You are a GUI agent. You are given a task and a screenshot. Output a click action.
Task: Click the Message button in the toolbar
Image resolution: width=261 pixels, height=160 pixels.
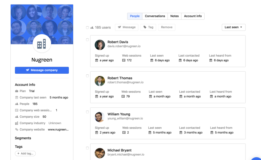[126, 27]
